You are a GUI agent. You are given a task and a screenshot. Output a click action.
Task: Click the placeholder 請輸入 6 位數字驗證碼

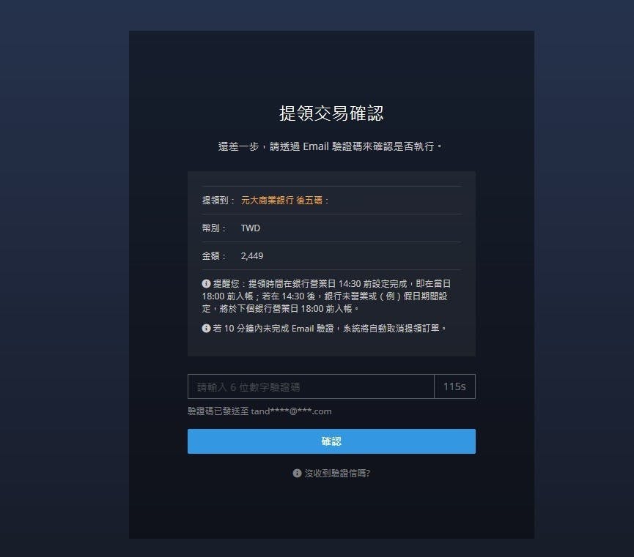click(x=248, y=387)
